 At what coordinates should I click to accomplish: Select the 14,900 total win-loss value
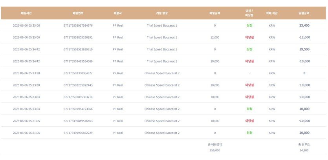304,150
